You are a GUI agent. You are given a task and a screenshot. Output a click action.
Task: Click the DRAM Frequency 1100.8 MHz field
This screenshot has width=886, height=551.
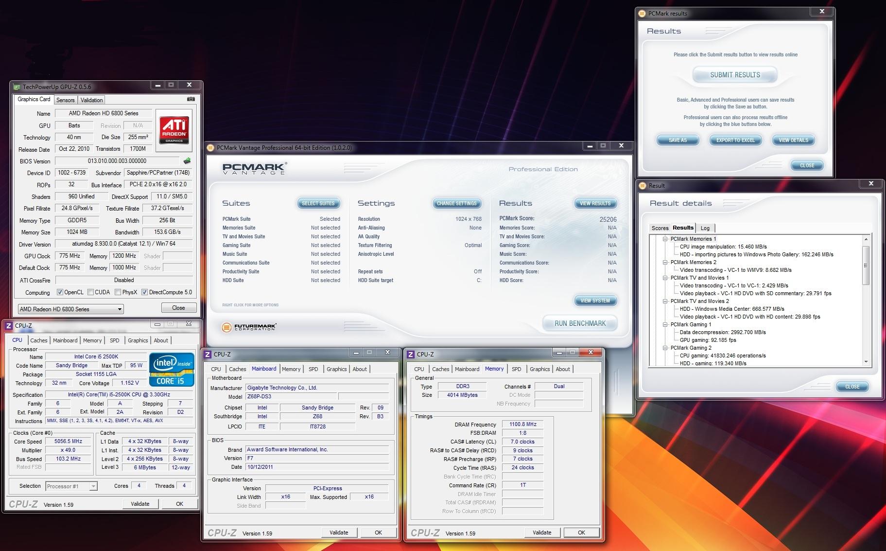click(523, 425)
